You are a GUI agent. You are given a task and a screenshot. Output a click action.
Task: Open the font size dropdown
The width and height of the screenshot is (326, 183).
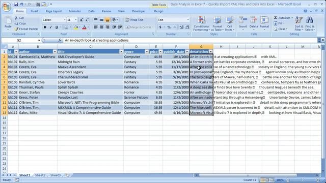(x=76, y=20)
